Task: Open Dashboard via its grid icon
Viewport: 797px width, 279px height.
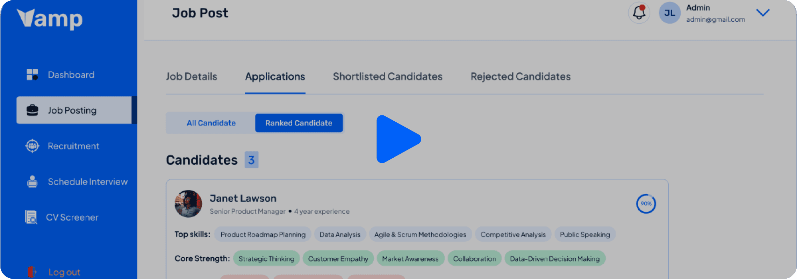Action: coord(32,74)
